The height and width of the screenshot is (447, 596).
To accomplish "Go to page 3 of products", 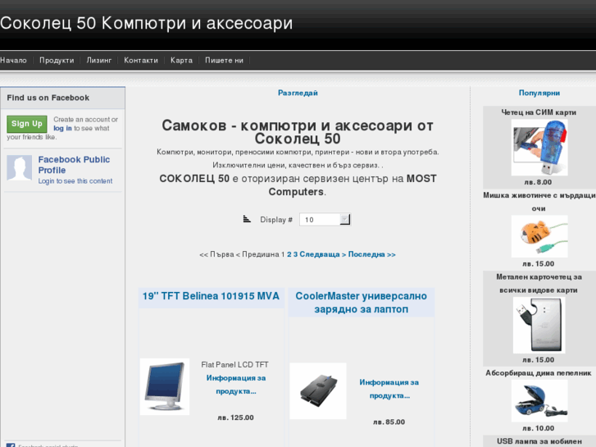I will click(295, 254).
